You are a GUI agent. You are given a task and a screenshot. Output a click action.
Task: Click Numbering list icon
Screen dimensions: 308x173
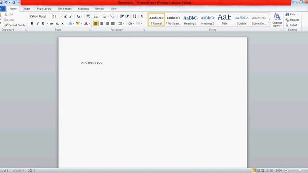pyautogui.click(x=104, y=16)
